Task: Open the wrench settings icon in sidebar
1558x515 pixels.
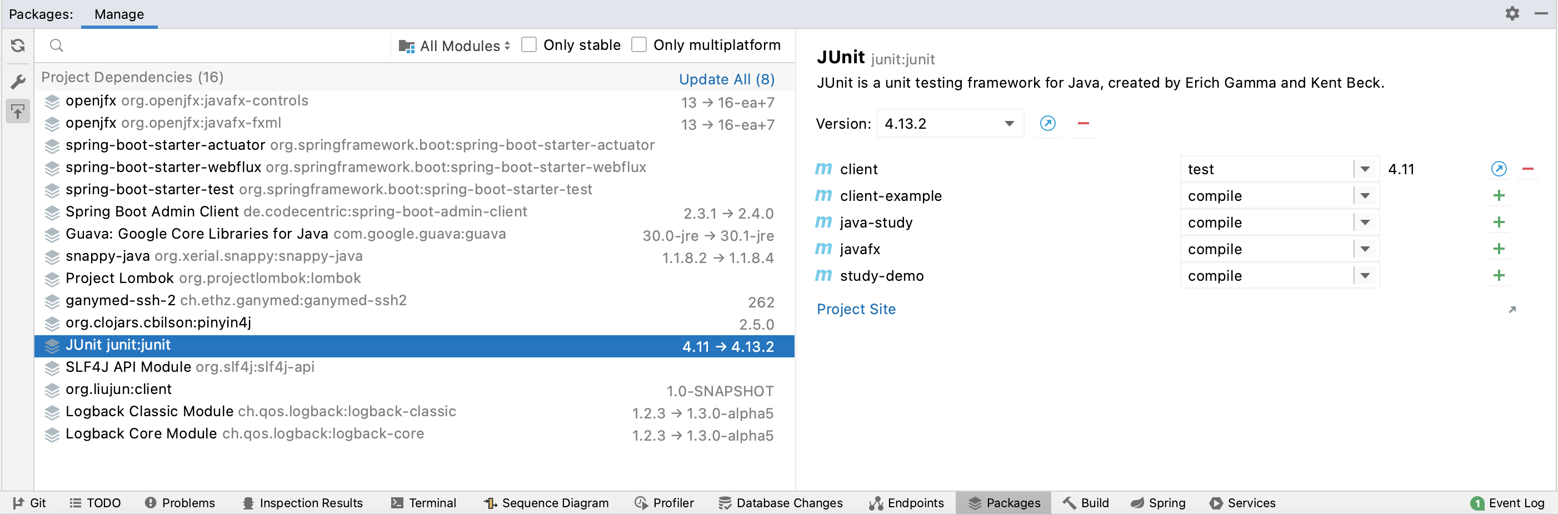Action: click(18, 81)
